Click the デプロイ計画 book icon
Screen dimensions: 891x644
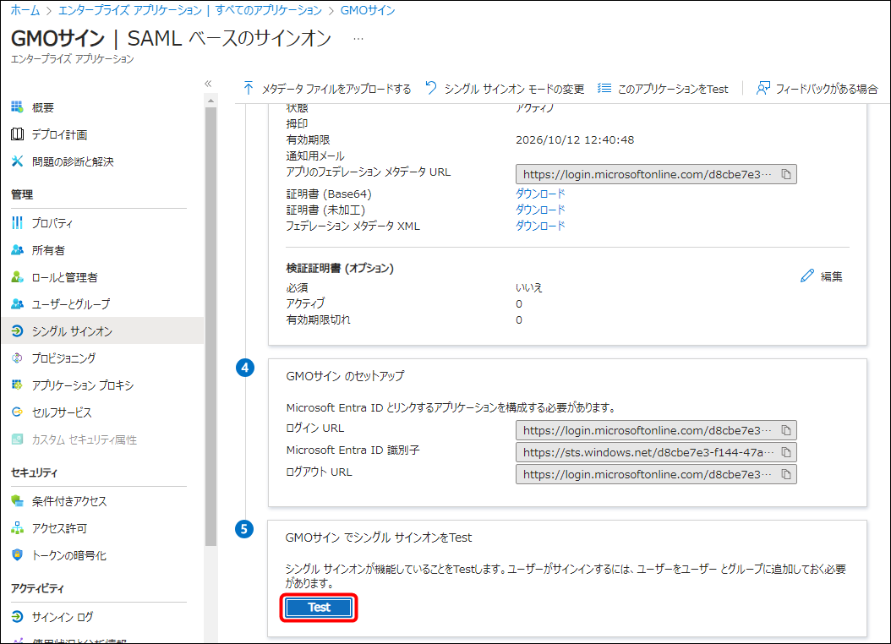[17, 134]
